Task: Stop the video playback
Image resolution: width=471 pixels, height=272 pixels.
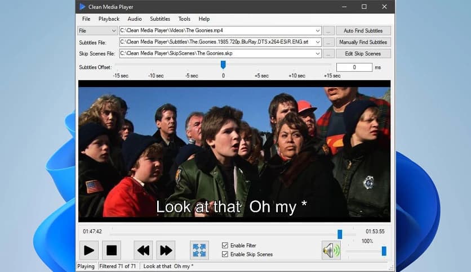Action: tap(112, 250)
